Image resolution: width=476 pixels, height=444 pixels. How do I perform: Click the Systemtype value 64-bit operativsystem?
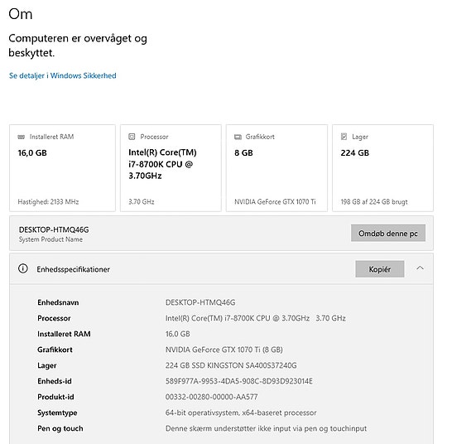(241, 413)
